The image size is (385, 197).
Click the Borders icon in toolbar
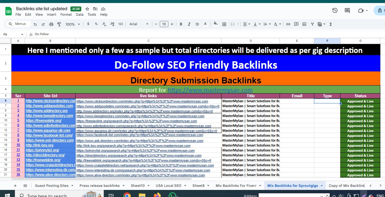(x=224, y=24)
